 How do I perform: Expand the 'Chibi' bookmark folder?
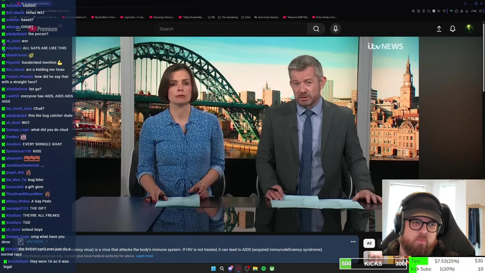246,17
